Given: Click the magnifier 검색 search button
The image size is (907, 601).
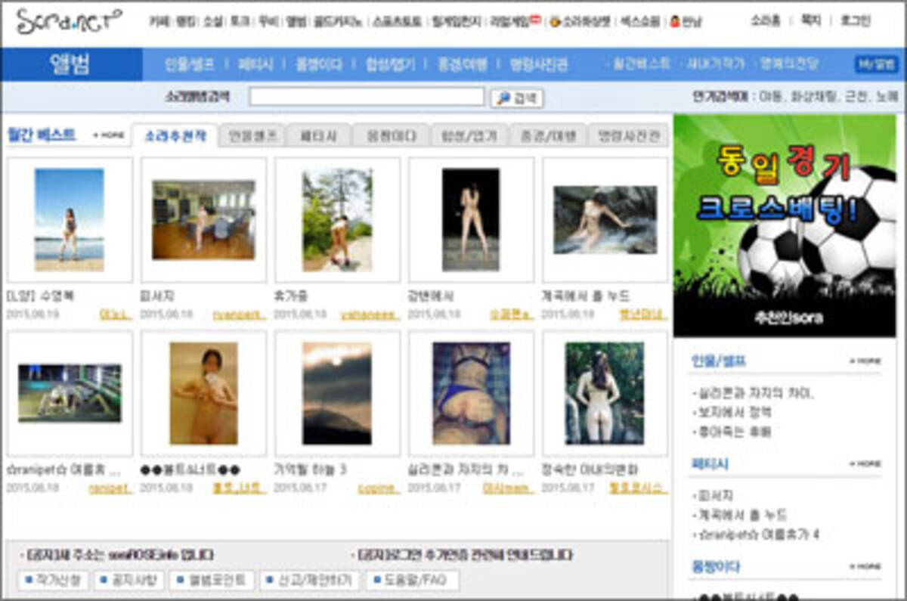Looking at the screenshot, I should tap(517, 98).
